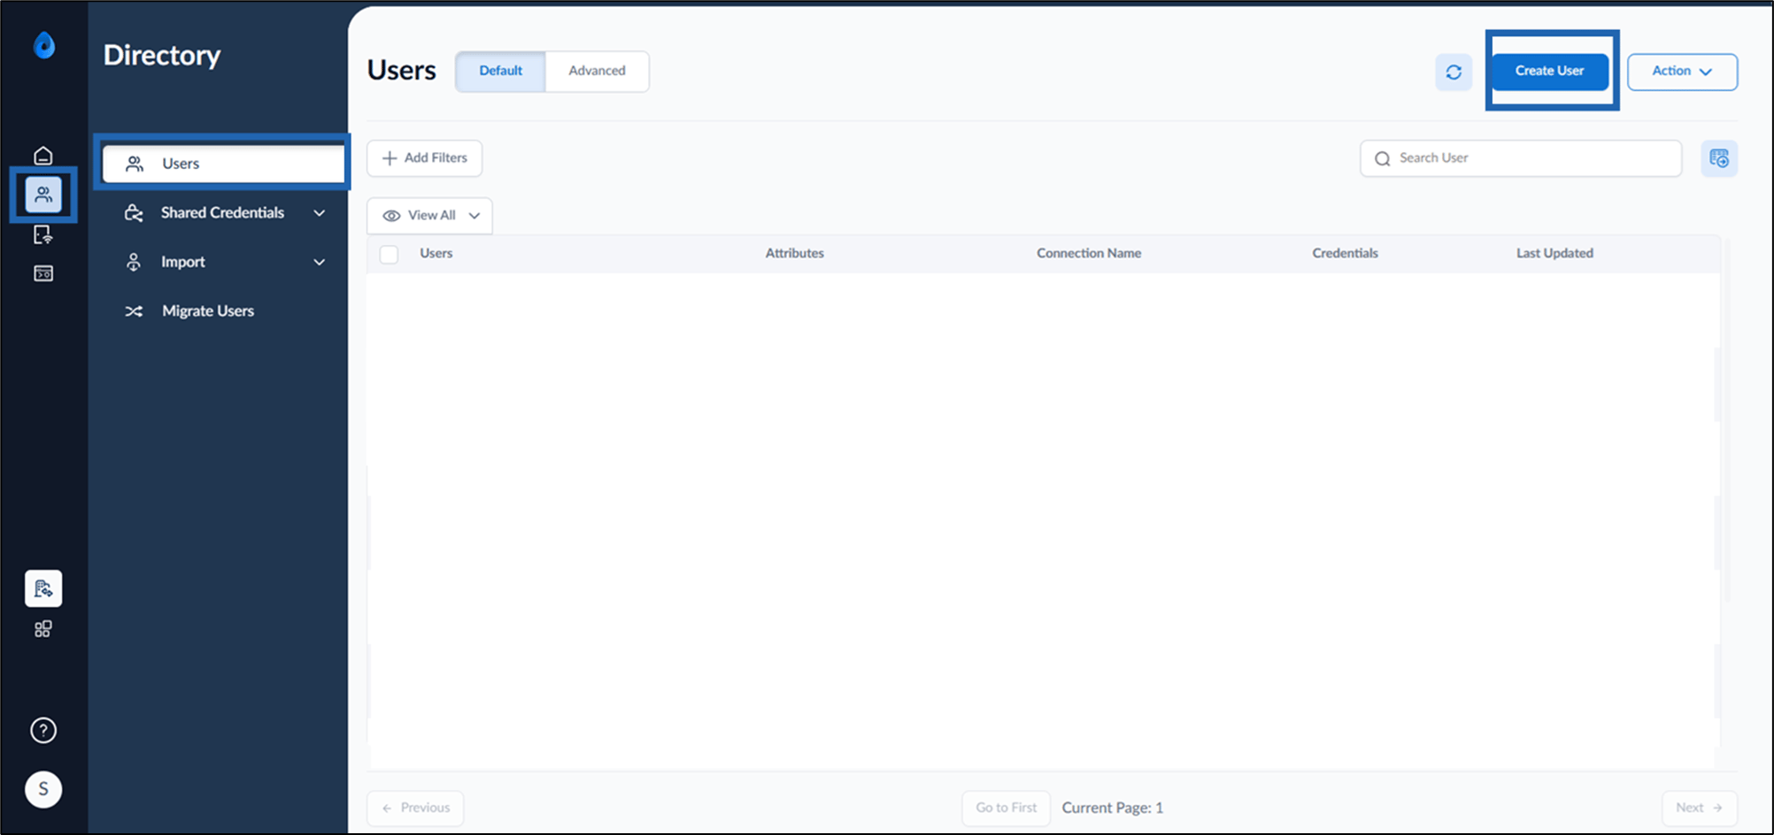Click the Current Page: 1 label
Viewport: 1774px width, 835px height.
pyautogui.click(x=1113, y=808)
